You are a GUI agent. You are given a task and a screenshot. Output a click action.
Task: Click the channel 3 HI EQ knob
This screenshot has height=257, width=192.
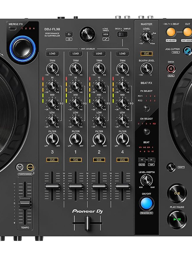pyautogui.click(x=52, y=86)
